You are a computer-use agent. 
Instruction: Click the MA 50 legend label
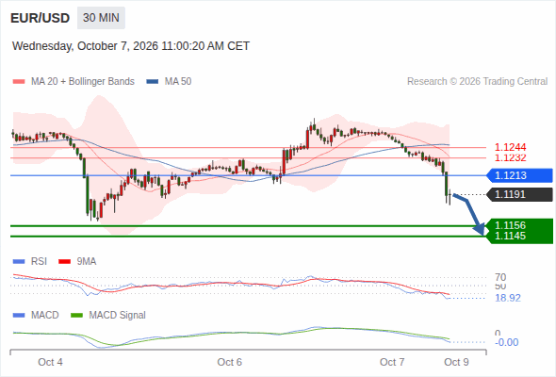(178, 82)
